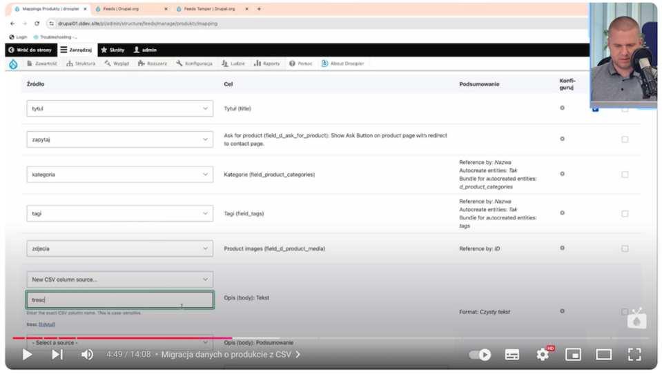Close the Feeds Tamper tab
The width and height of the screenshot is (662, 374).
[247, 9]
